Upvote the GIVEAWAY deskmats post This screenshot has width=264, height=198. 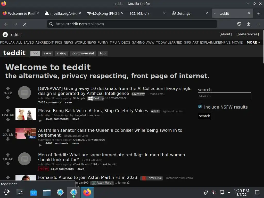(8, 88)
